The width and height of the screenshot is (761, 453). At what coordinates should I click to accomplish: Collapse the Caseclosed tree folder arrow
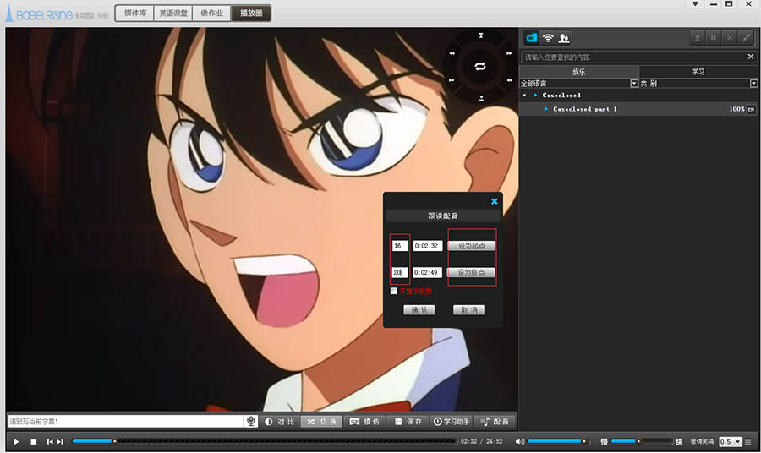(524, 95)
